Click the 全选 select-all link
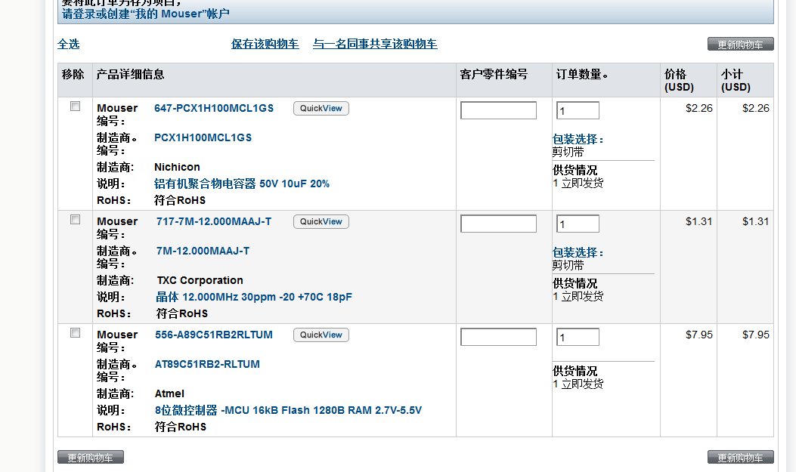This screenshot has height=472, width=796. pos(69,44)
